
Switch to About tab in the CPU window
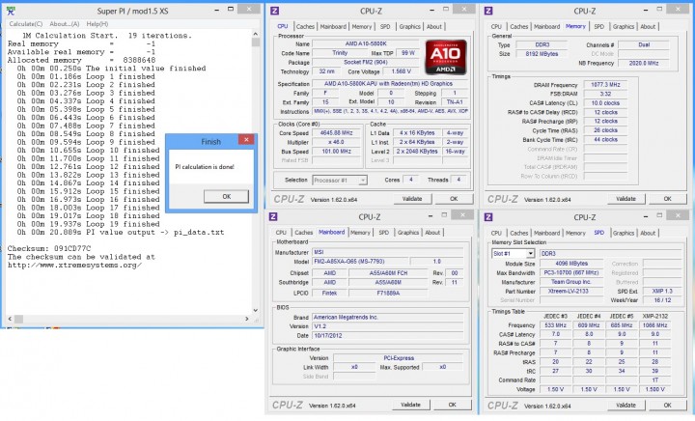click(x=434, y=27)
